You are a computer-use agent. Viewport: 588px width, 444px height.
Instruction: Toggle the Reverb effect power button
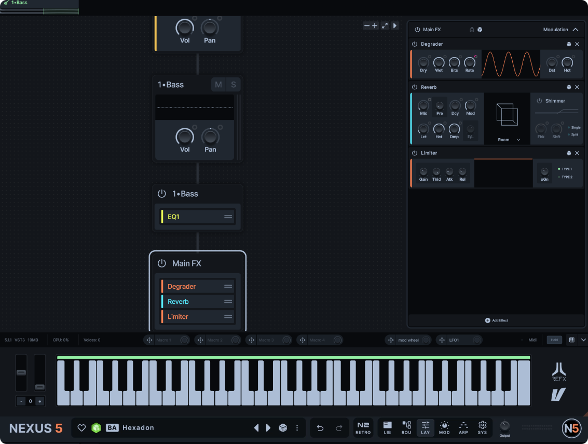pyautogui.click(x=414, y=87)
